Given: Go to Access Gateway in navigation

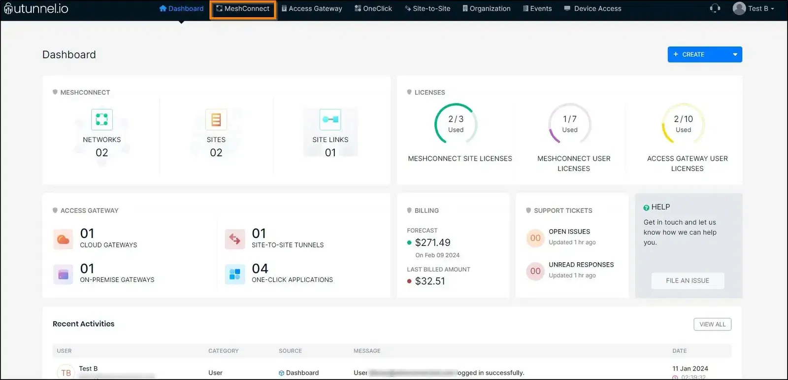Looking at the screenshot, I should tap(312, 8).
